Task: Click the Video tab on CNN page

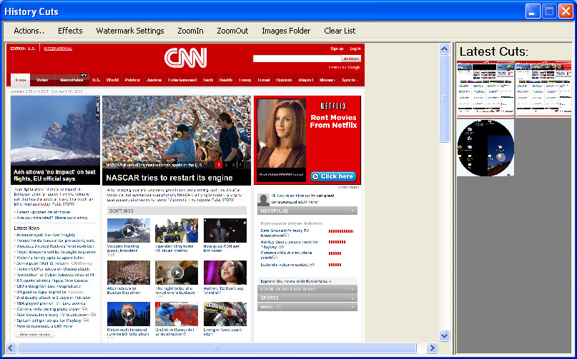Action: (42, 80)
